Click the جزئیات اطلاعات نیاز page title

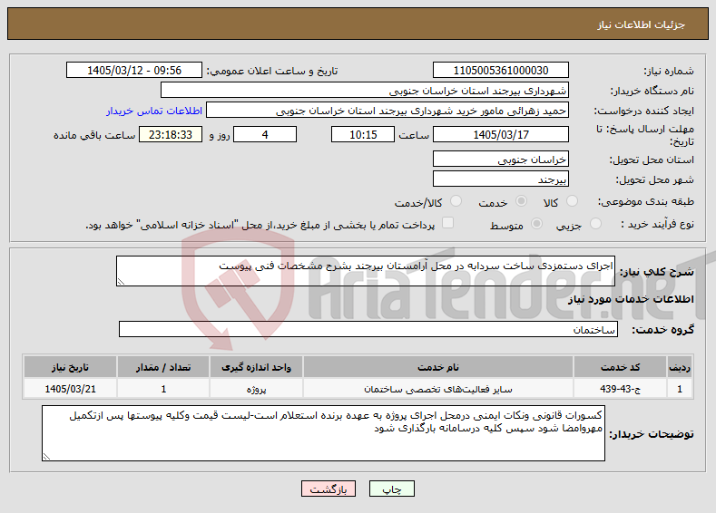tap(641, 24)
